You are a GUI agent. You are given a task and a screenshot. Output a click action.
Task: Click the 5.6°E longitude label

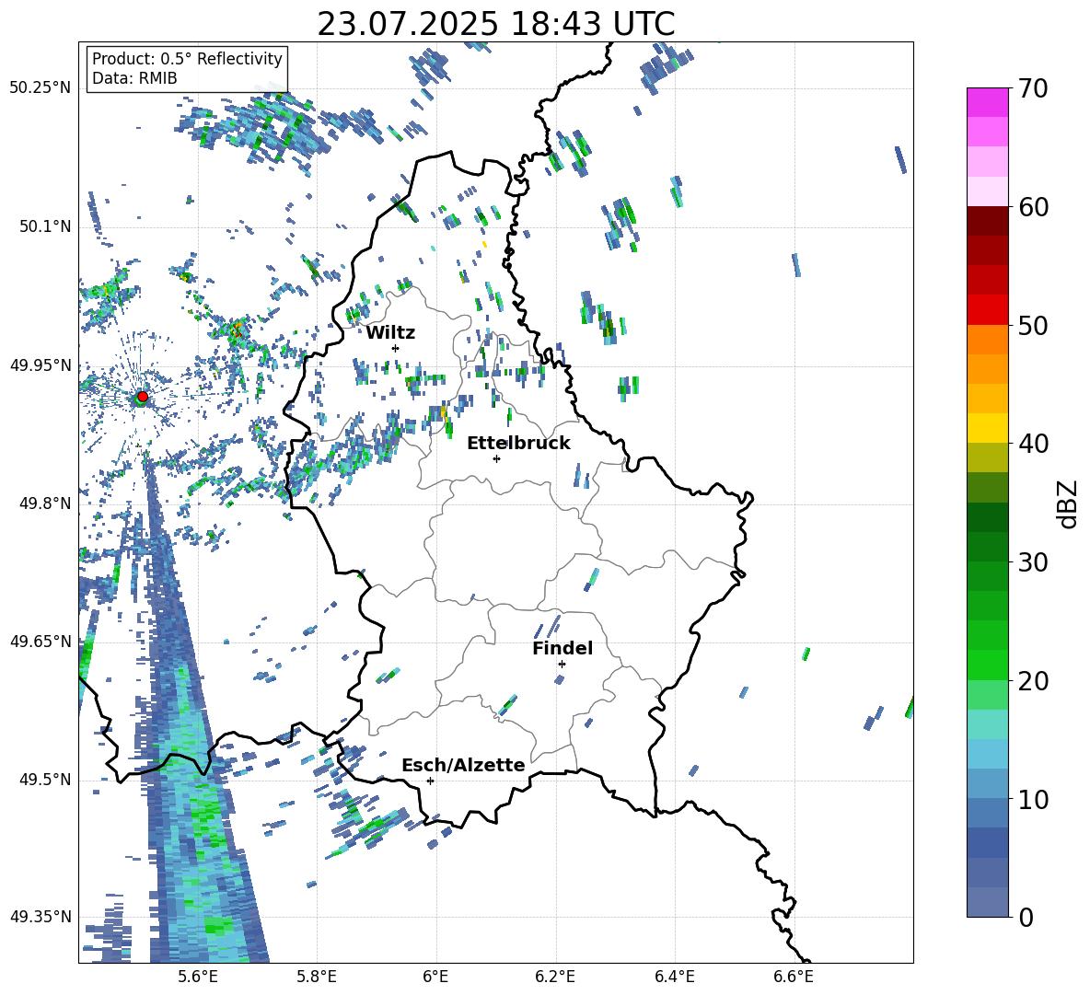[197, 978]
